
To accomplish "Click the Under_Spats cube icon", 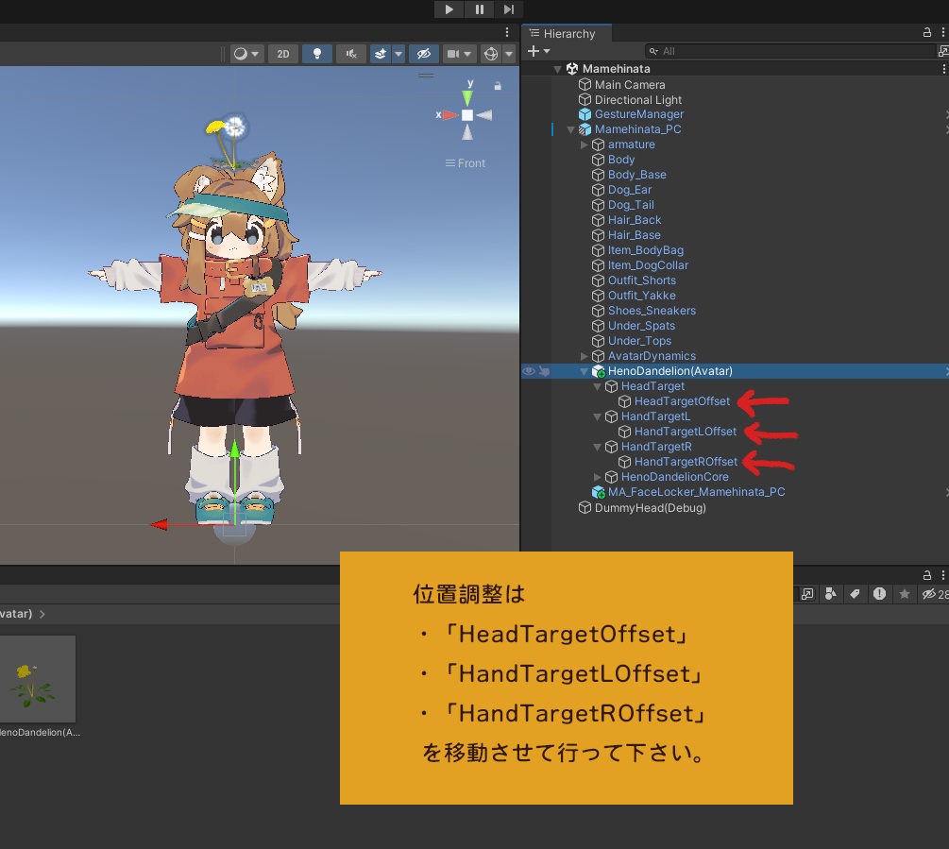I will click(x=598, y=326).
